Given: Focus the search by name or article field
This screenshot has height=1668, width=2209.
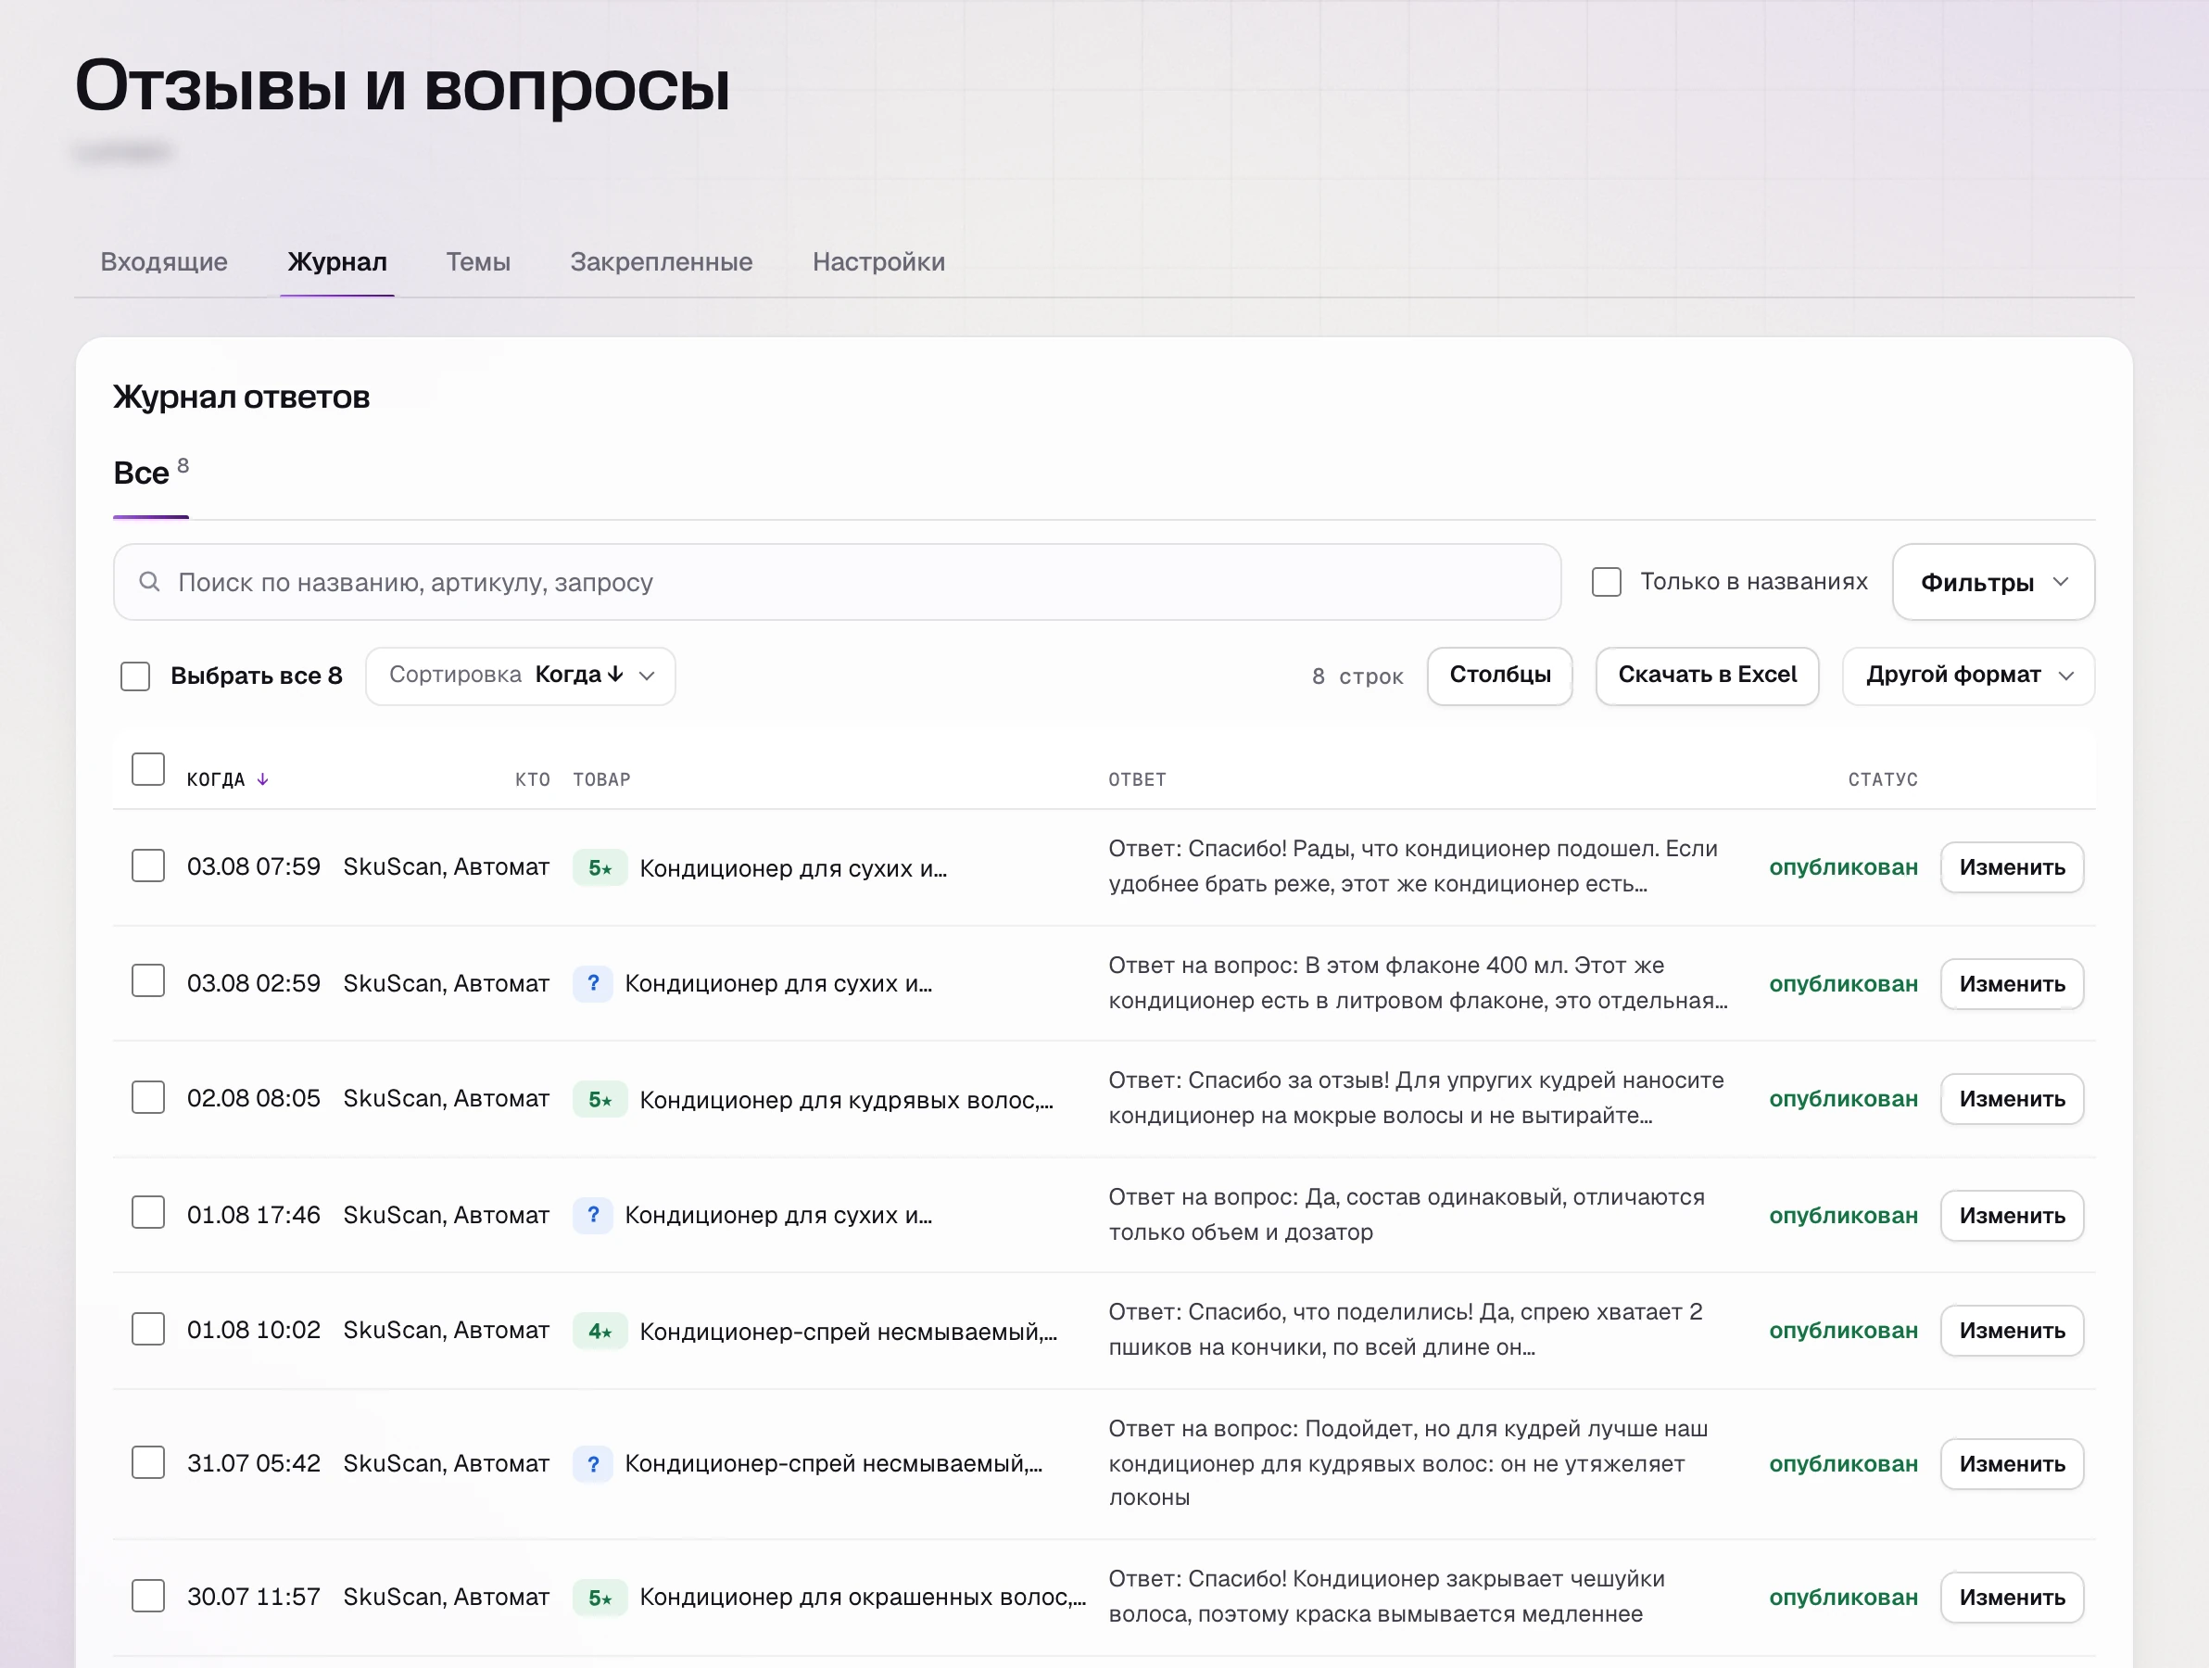Looking at the screenshot, I should click(837, 581).
